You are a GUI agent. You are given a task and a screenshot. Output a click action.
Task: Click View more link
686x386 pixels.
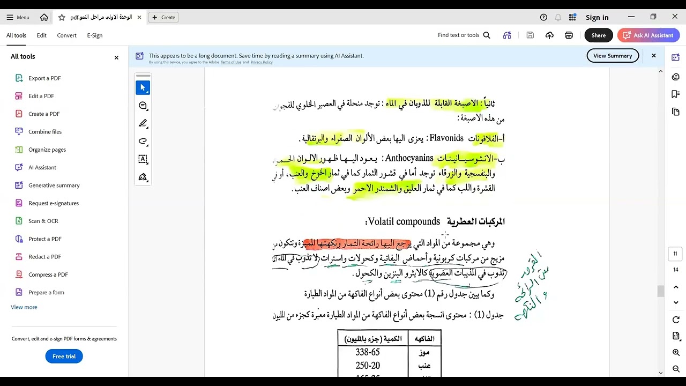(24, 307)
